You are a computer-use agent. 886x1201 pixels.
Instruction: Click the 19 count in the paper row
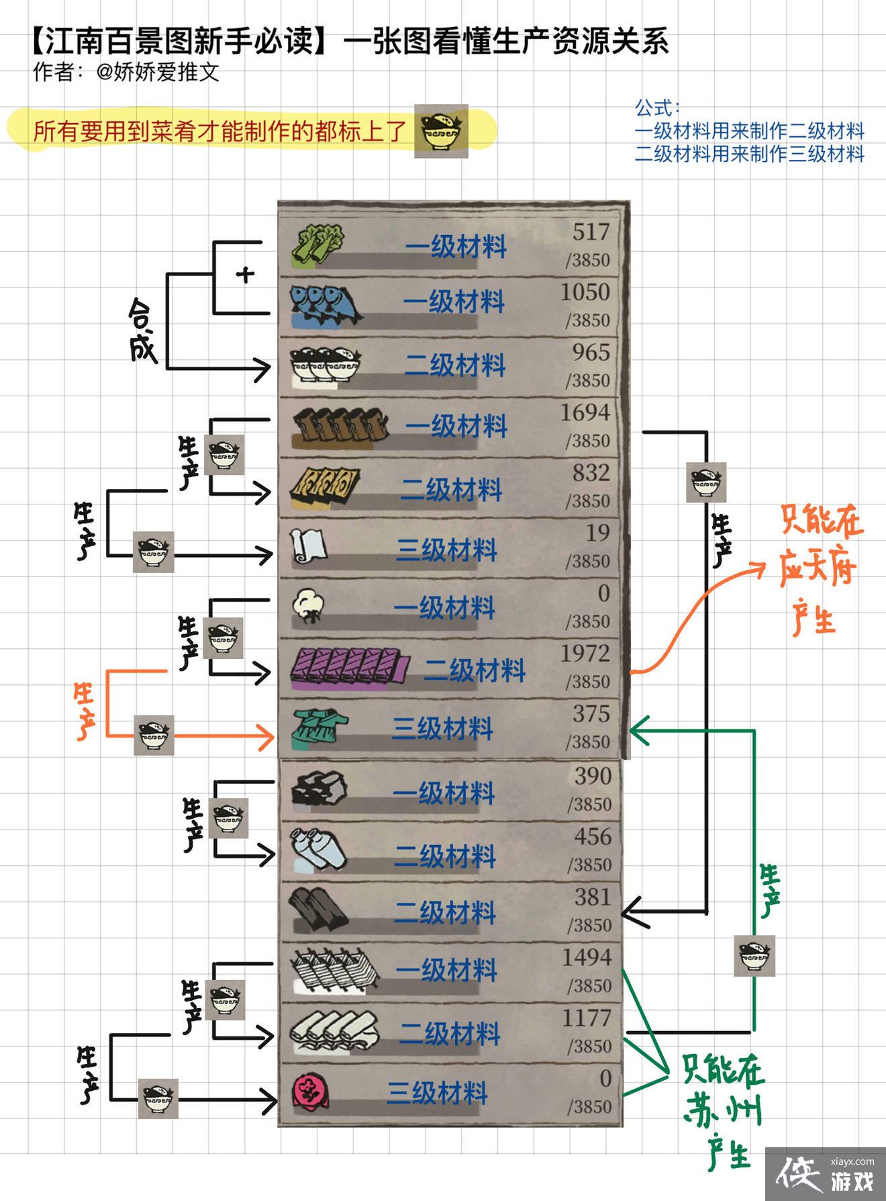click(597, 533)
